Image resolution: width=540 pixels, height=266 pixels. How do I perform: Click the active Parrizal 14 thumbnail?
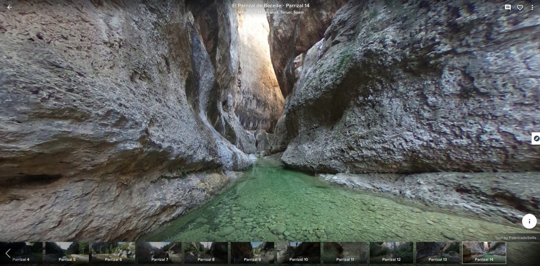tap(484, 253)
